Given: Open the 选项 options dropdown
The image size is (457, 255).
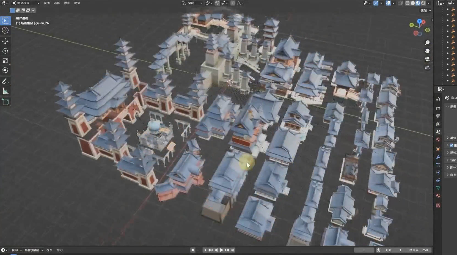Looking at the screenshot, I should 426,10.
